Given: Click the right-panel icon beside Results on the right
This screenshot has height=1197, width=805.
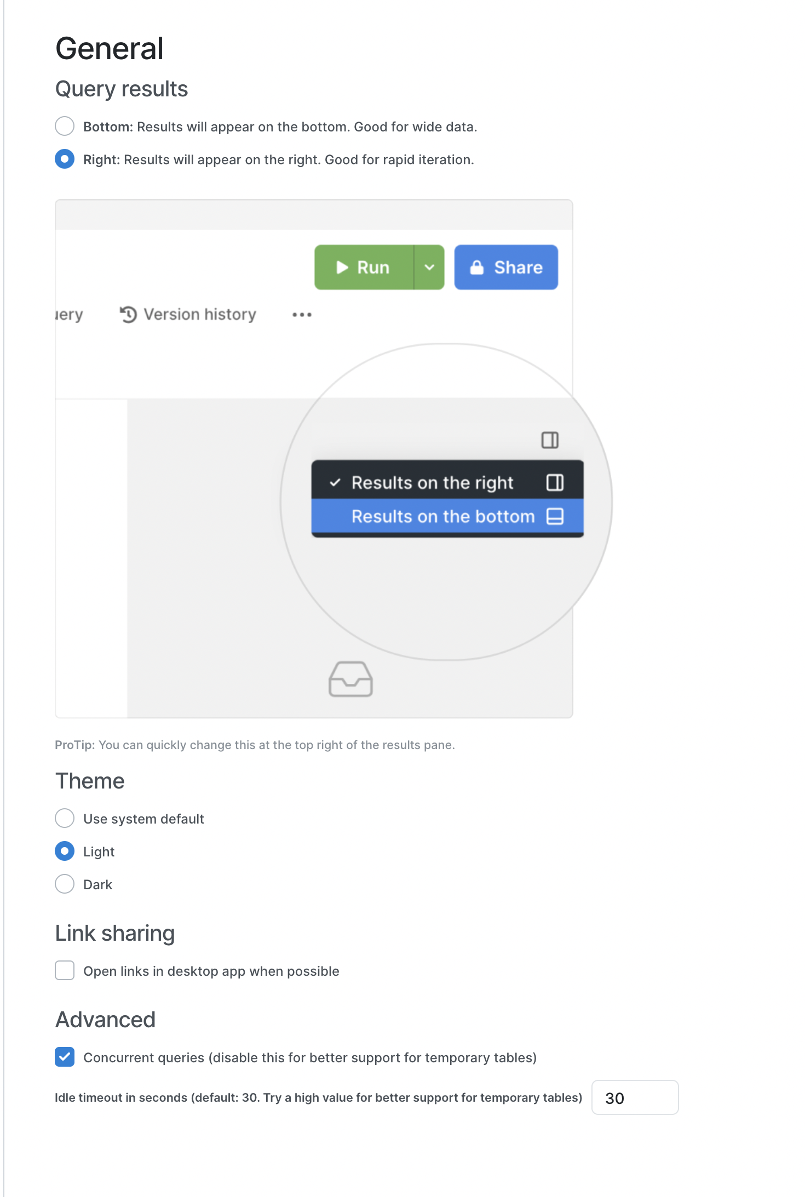Looking at the screenshot, I should (555, 482).
